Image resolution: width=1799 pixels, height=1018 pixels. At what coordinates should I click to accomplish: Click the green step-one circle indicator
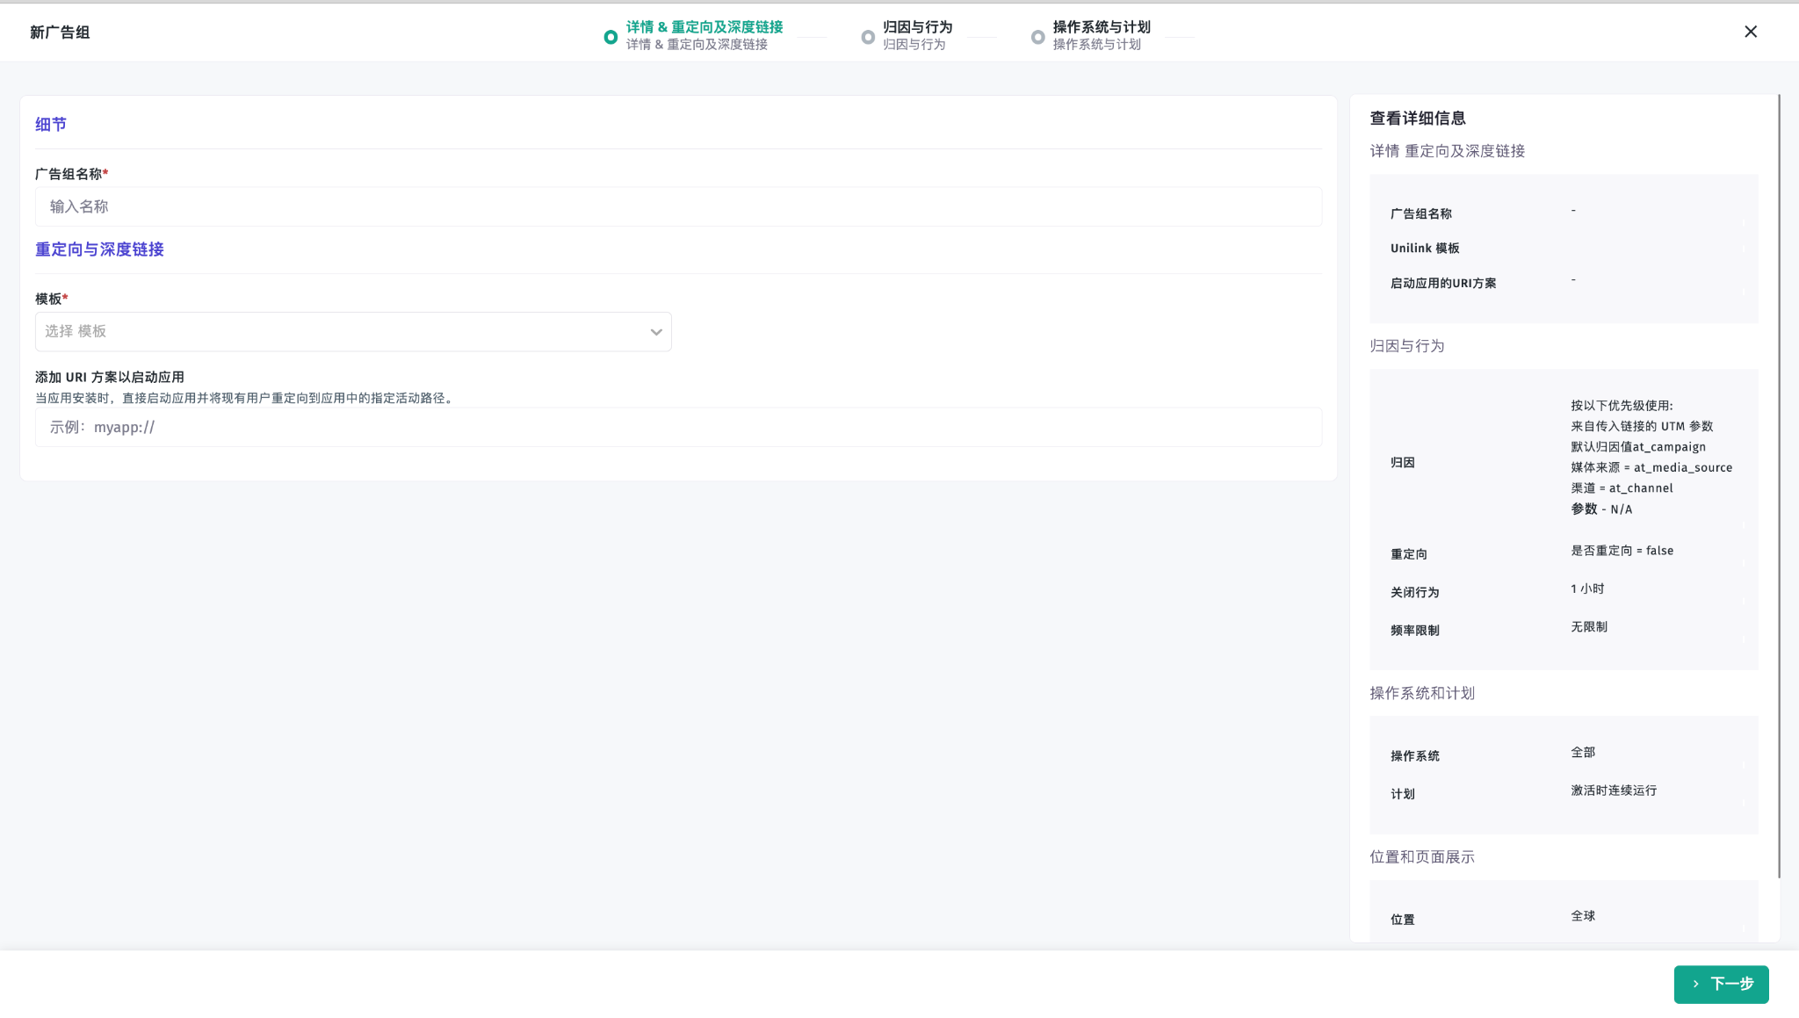pyautogui.click(x=611, y=37)
